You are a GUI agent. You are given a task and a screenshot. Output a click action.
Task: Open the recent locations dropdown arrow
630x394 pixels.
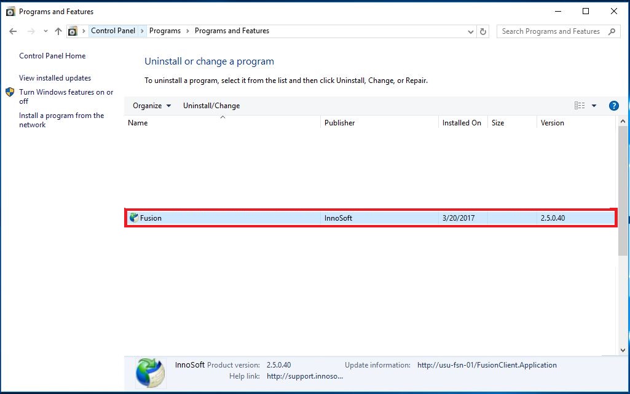coord(45,31)
